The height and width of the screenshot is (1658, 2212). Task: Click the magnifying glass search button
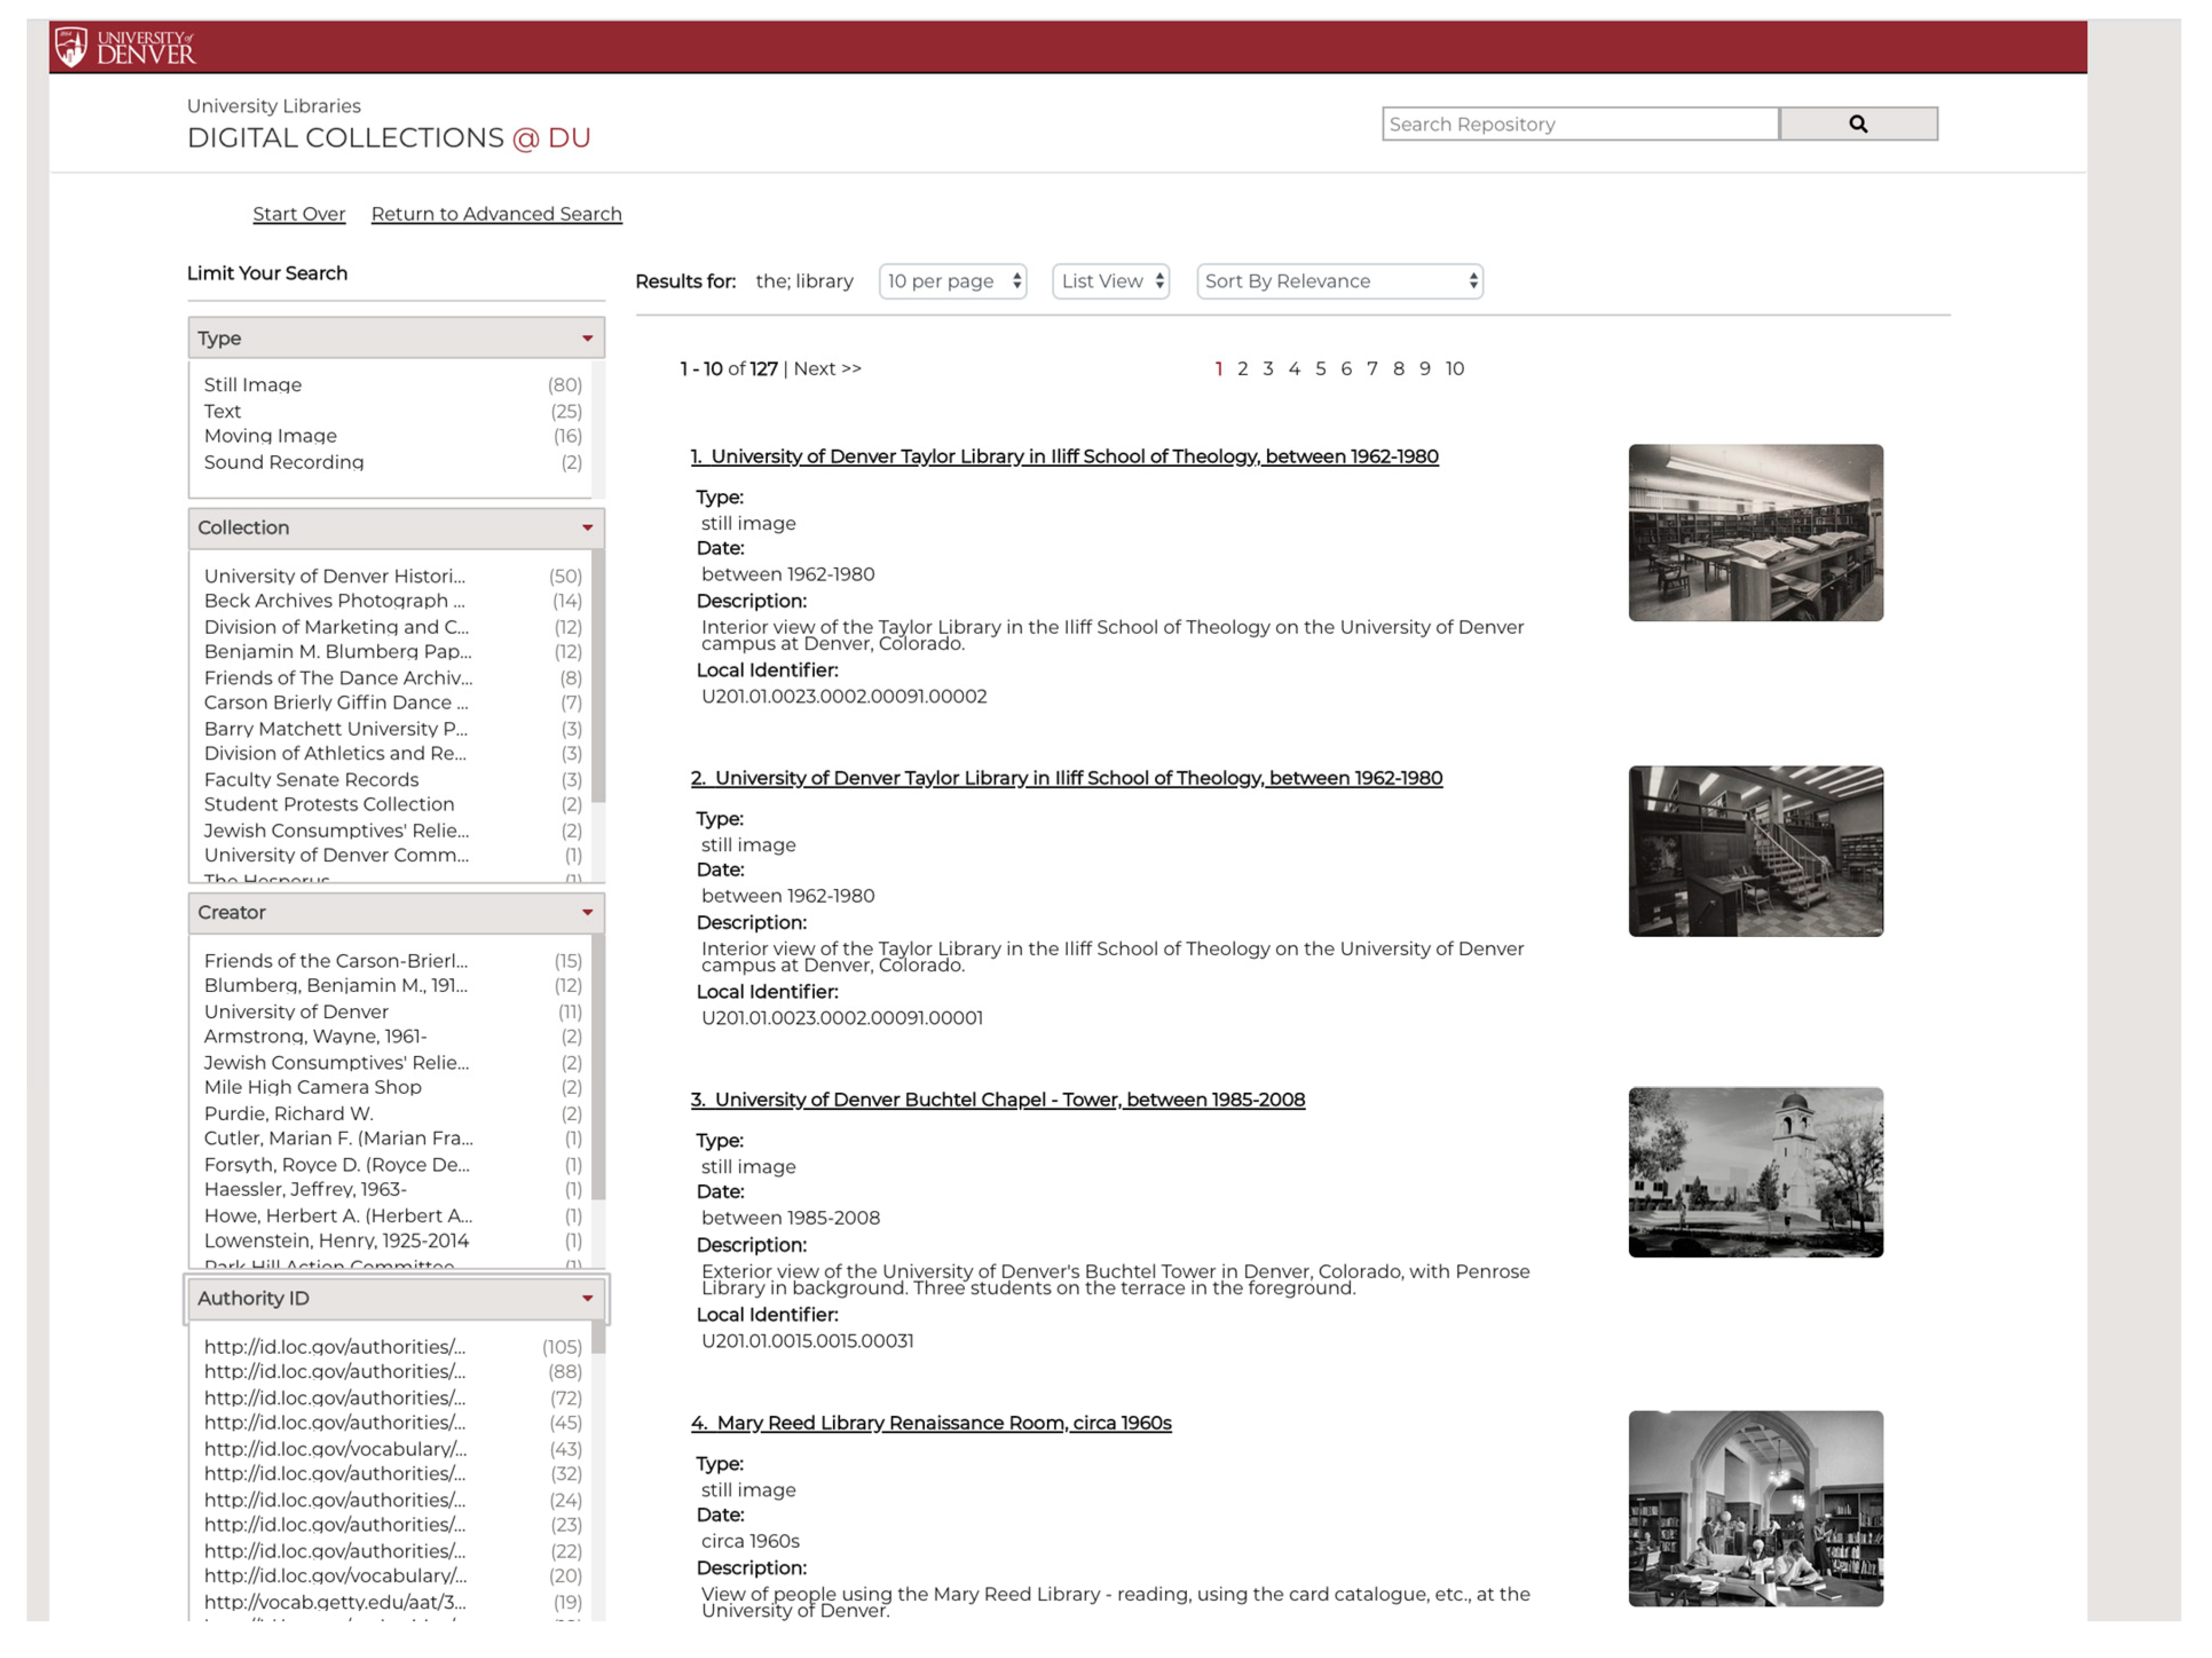1857,124
